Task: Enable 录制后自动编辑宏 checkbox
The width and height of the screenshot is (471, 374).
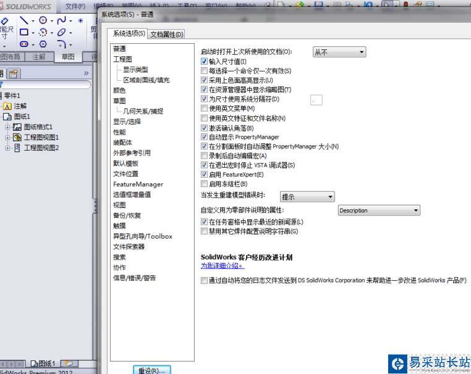Action: [x=204, y=156]
